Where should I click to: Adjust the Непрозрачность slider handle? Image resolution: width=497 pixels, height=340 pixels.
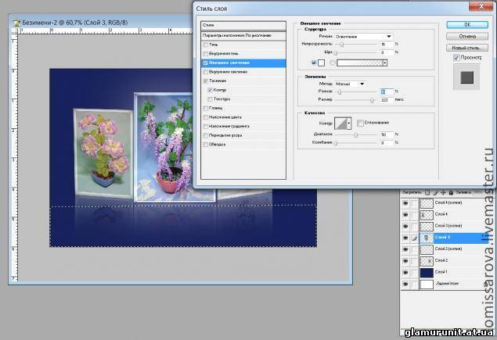pos(342,45)
